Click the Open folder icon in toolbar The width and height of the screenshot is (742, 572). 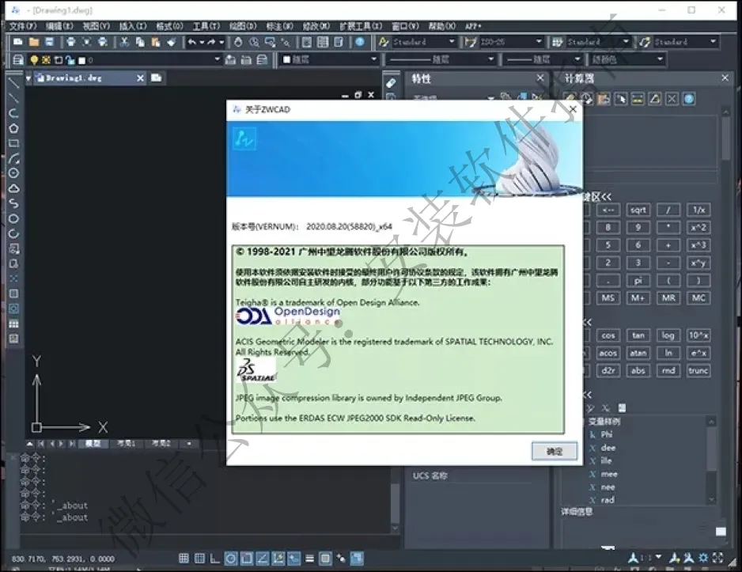[x=34, y=42]
